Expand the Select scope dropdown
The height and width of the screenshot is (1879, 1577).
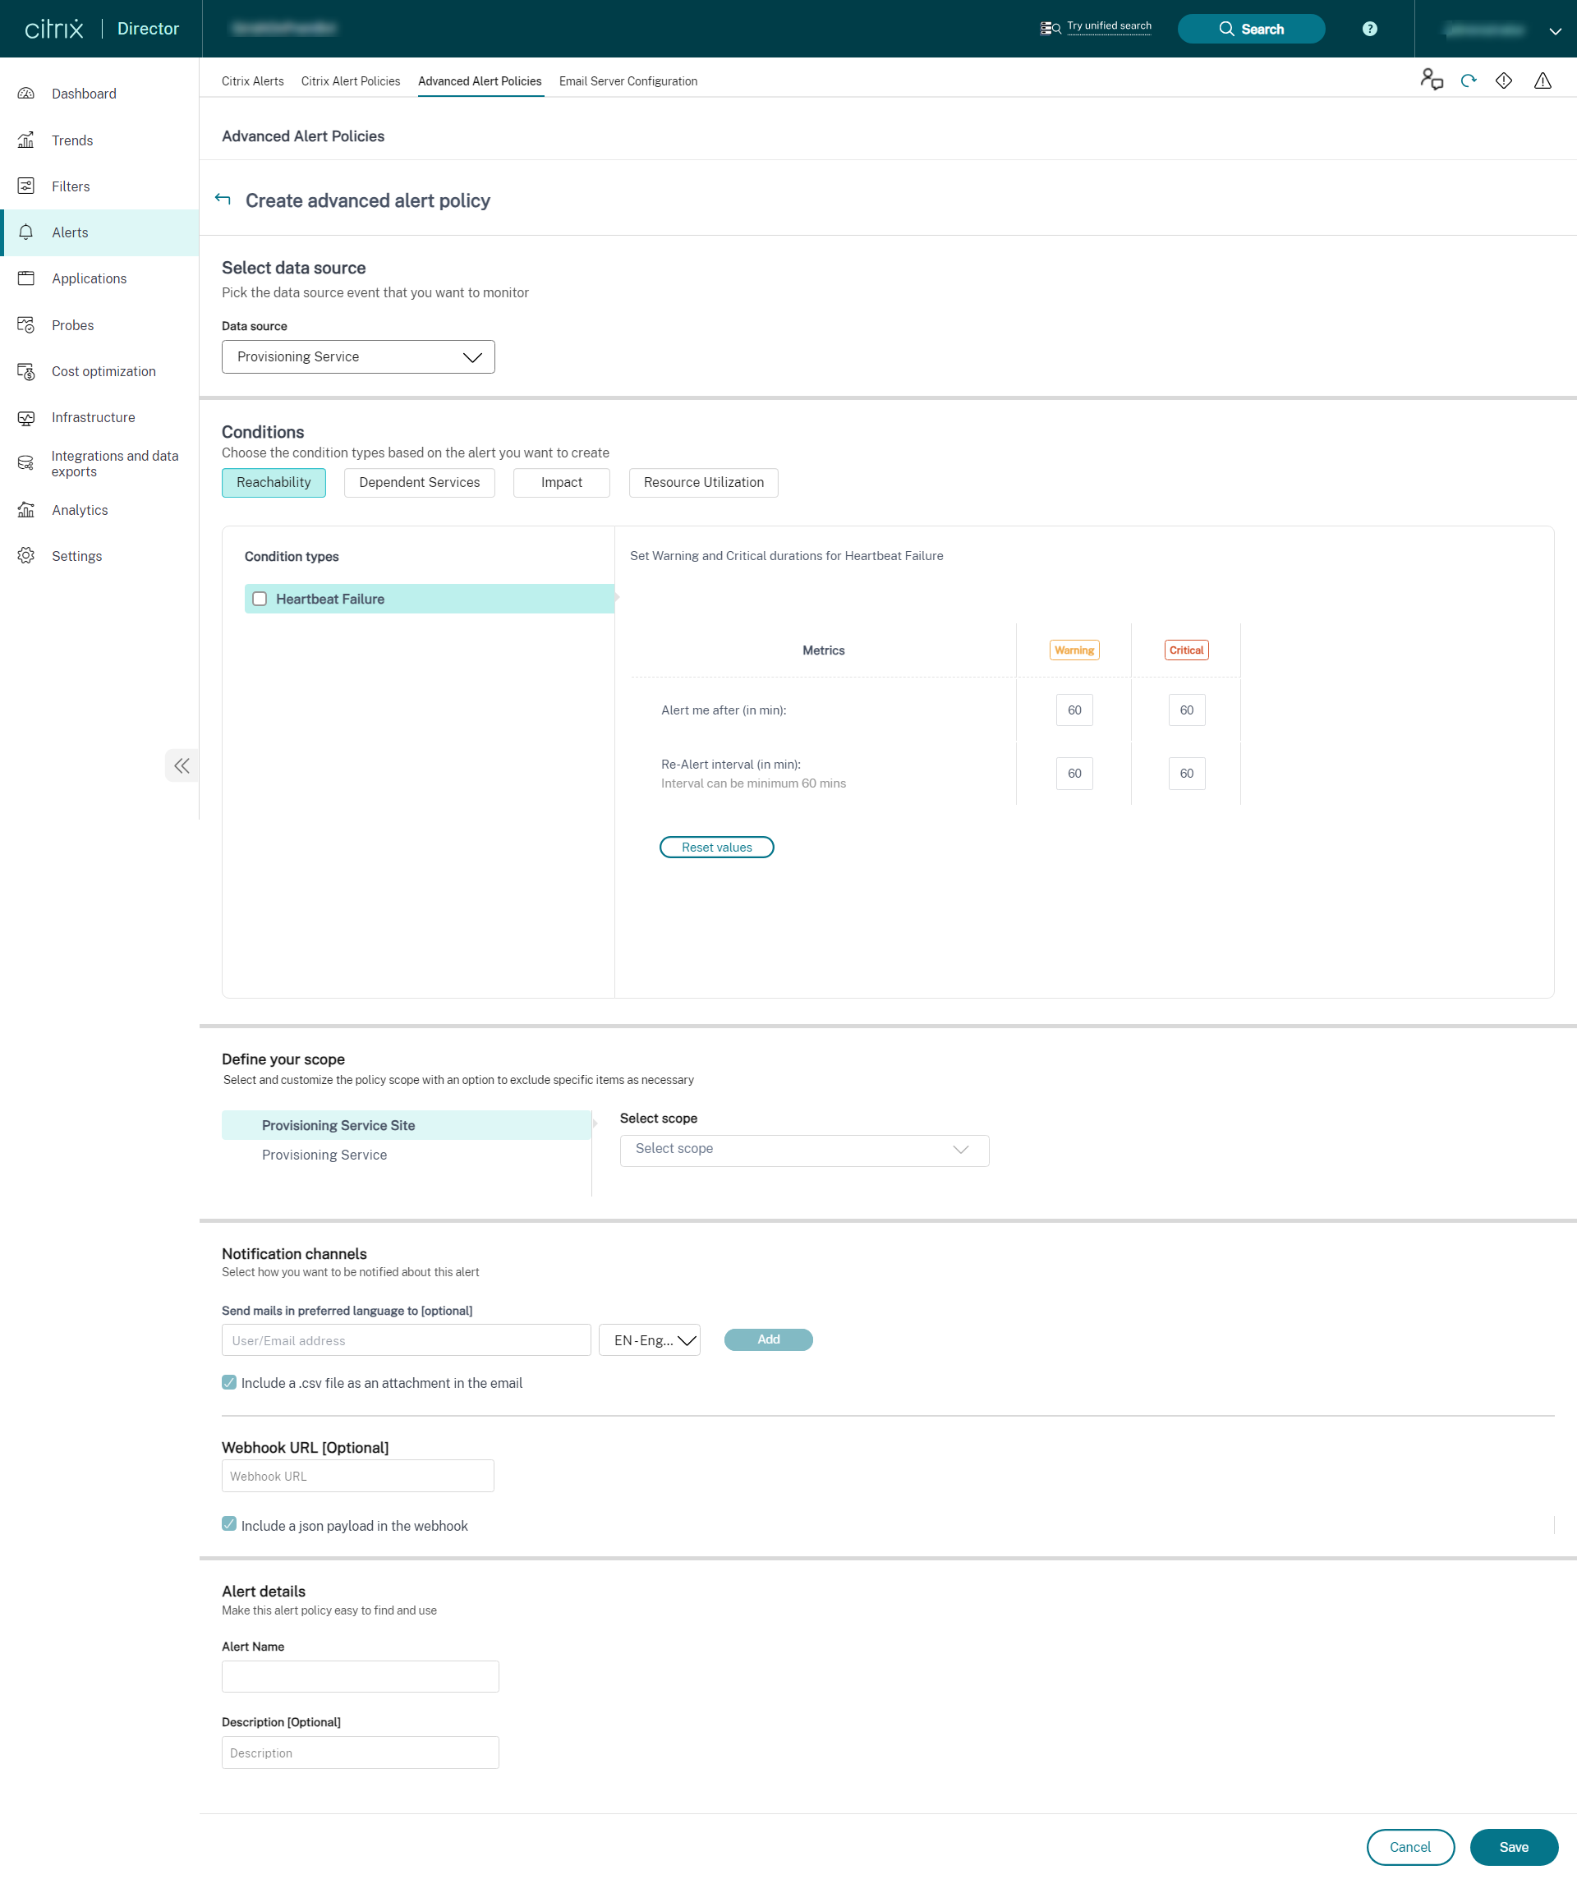coord(802,1150)
